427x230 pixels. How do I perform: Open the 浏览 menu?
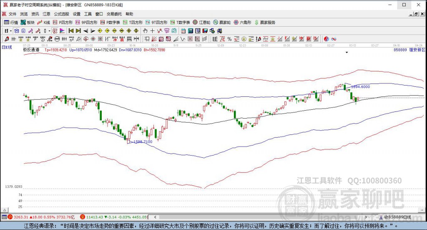[x=24, y=14]
